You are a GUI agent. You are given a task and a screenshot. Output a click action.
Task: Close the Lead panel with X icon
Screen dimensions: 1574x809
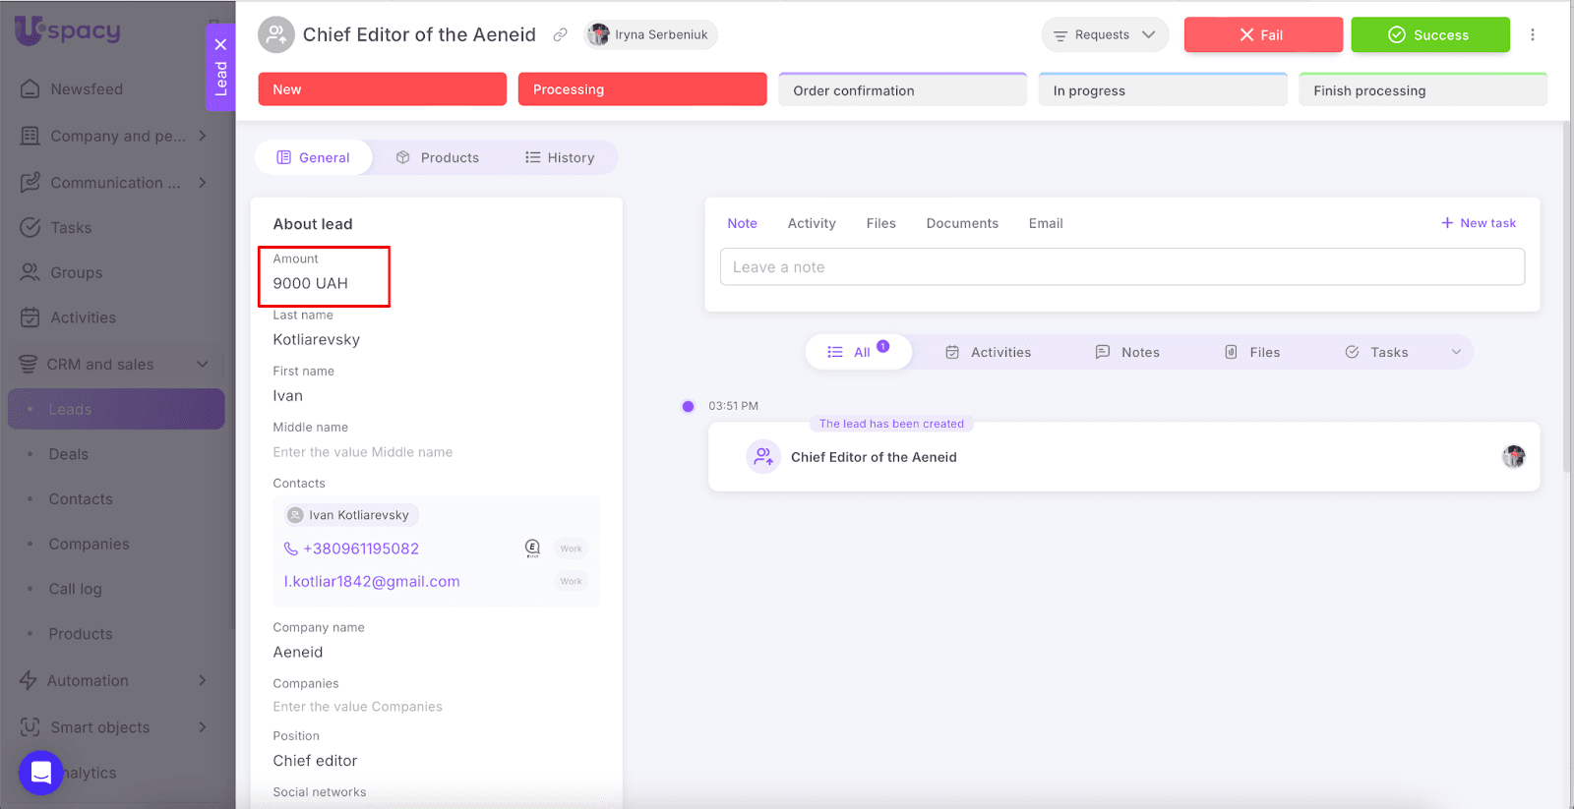click(220, 44)
